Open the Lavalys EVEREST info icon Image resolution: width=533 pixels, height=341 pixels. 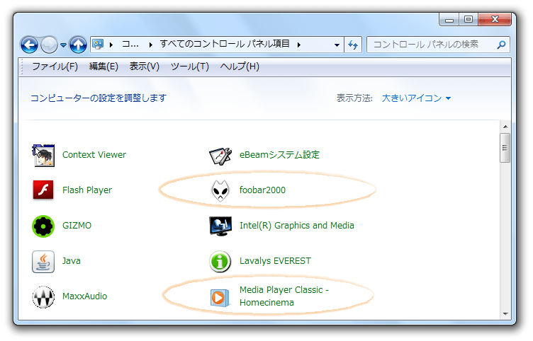(x=220, y=262)
